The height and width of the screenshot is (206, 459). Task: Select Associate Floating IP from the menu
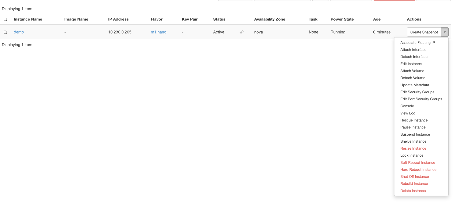417,43
